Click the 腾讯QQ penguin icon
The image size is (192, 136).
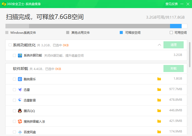20,111
